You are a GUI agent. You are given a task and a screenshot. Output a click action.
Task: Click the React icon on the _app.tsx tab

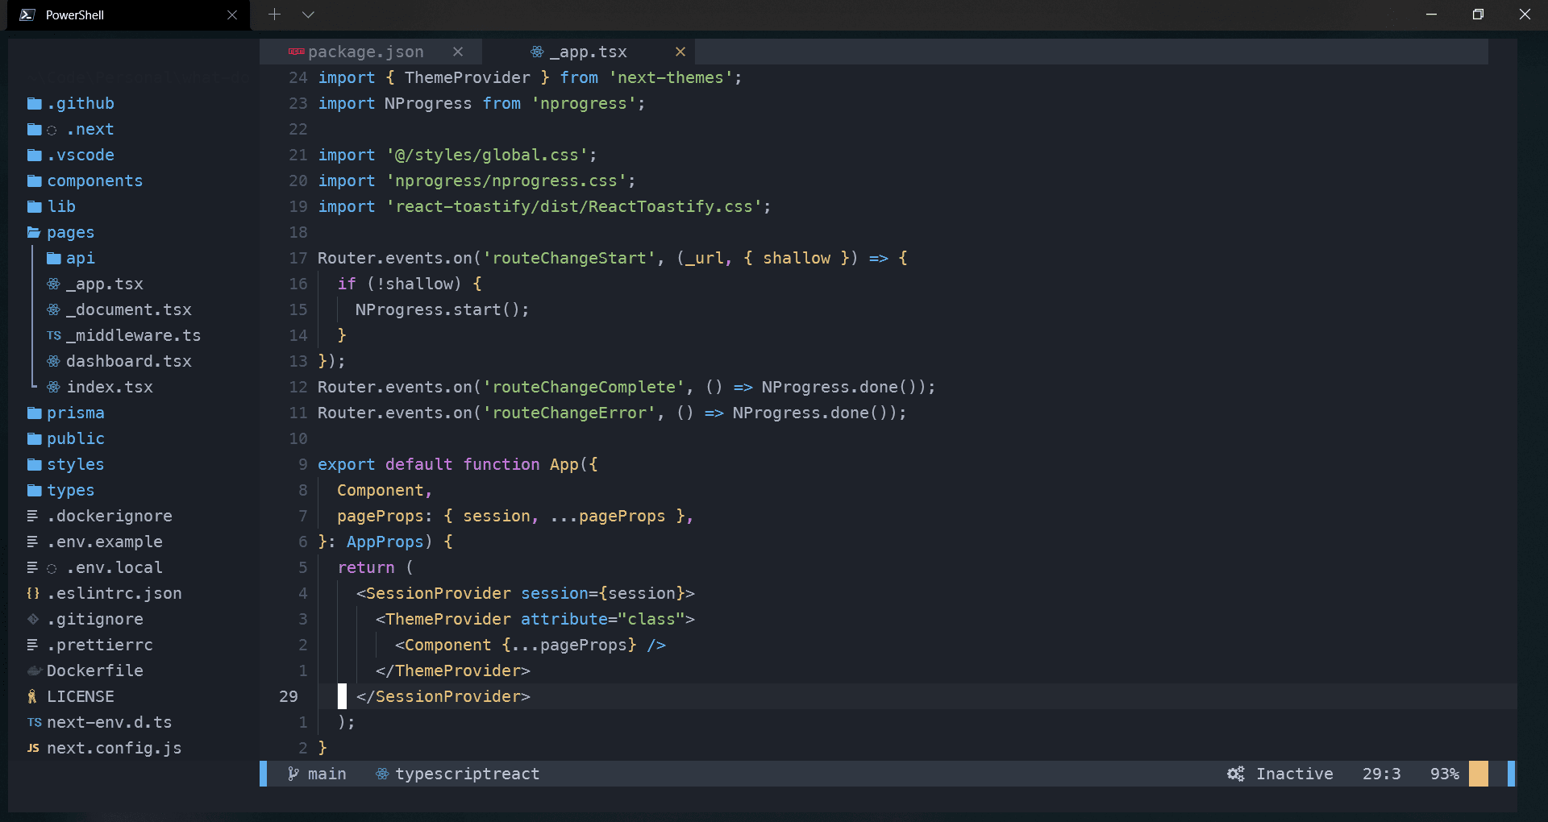pos(537,52)
